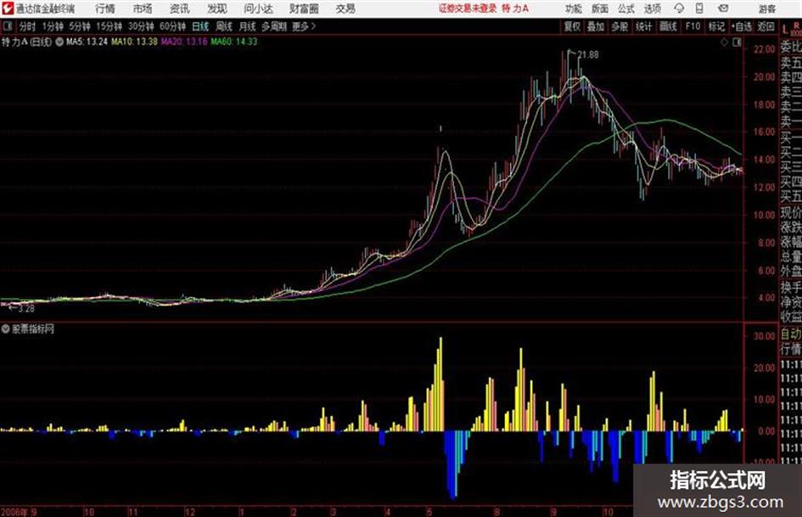
Task: Open the 问小达 menu
Action: 258,8
